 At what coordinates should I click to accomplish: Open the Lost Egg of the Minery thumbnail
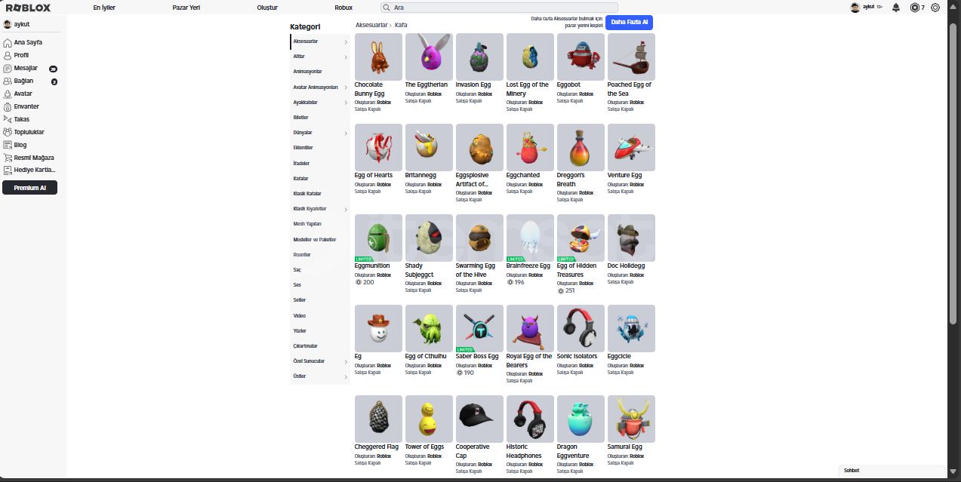530,57
